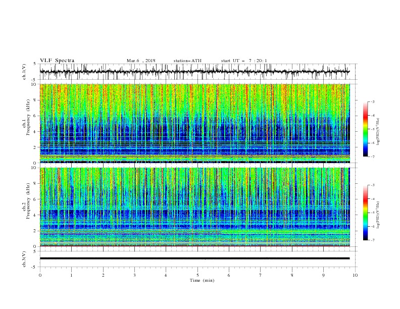Click the "ch.3(V)" waveform axis label

pos(24,259)
